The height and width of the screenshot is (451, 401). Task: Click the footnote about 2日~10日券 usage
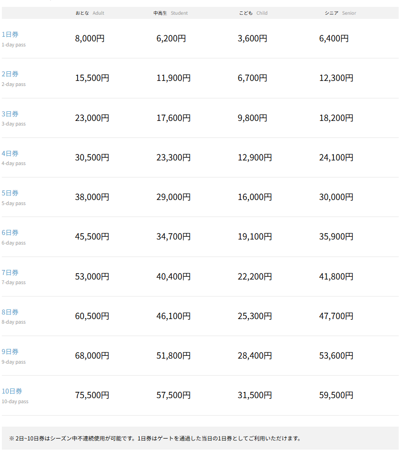[x=155, y=438]
